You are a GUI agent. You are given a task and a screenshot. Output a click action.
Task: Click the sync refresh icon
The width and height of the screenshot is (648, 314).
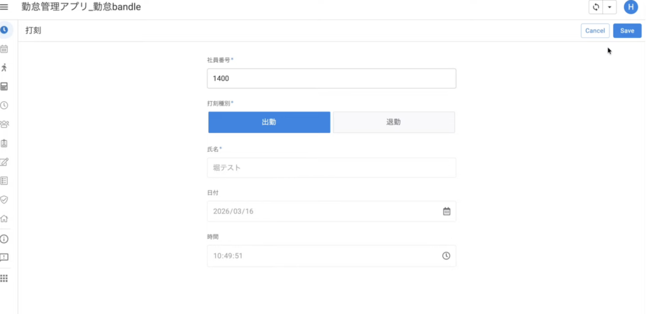595,7
